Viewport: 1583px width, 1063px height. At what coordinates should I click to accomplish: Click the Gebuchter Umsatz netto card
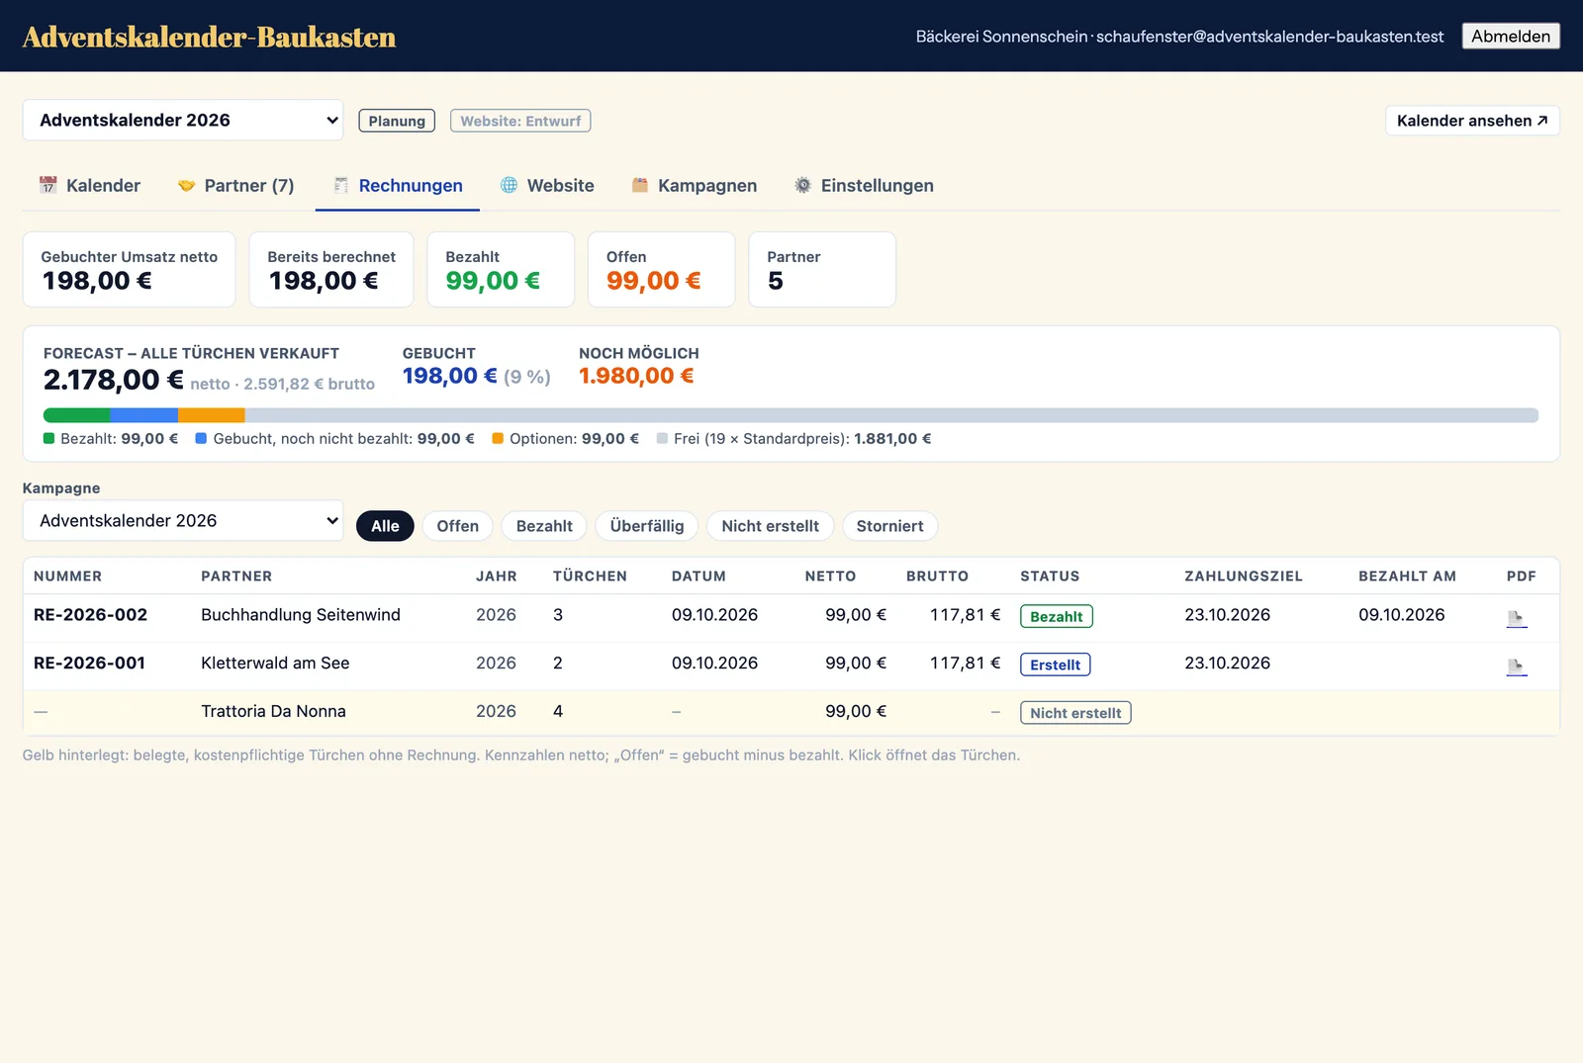click(x=129, y=270)
